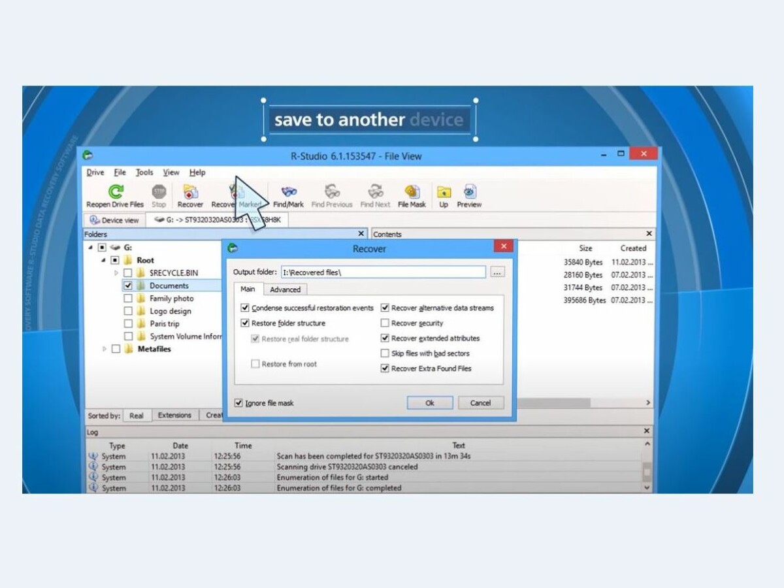Uncheck Recover Extra Found Files

tap(385, 368)
